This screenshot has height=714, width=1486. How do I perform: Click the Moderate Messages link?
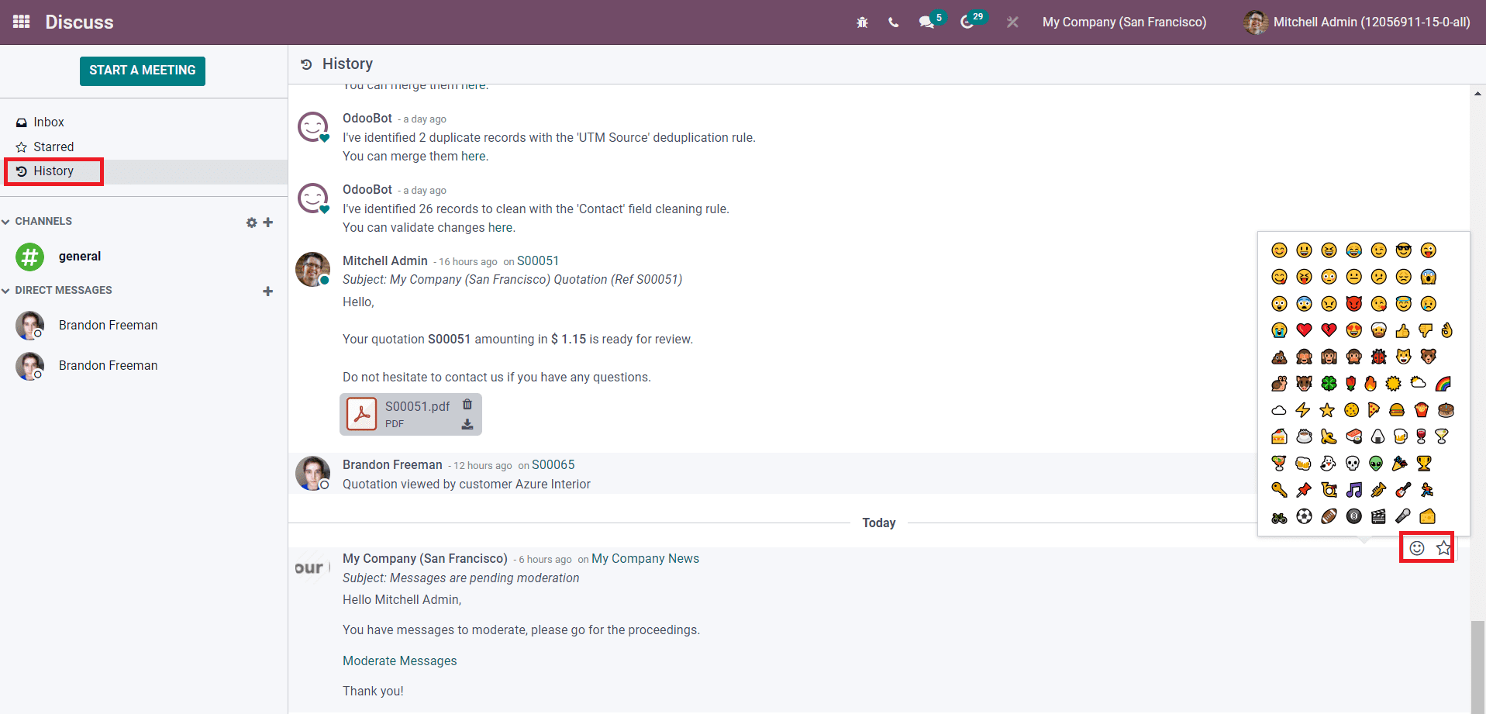pyautogui.click(x=400, y=661)
